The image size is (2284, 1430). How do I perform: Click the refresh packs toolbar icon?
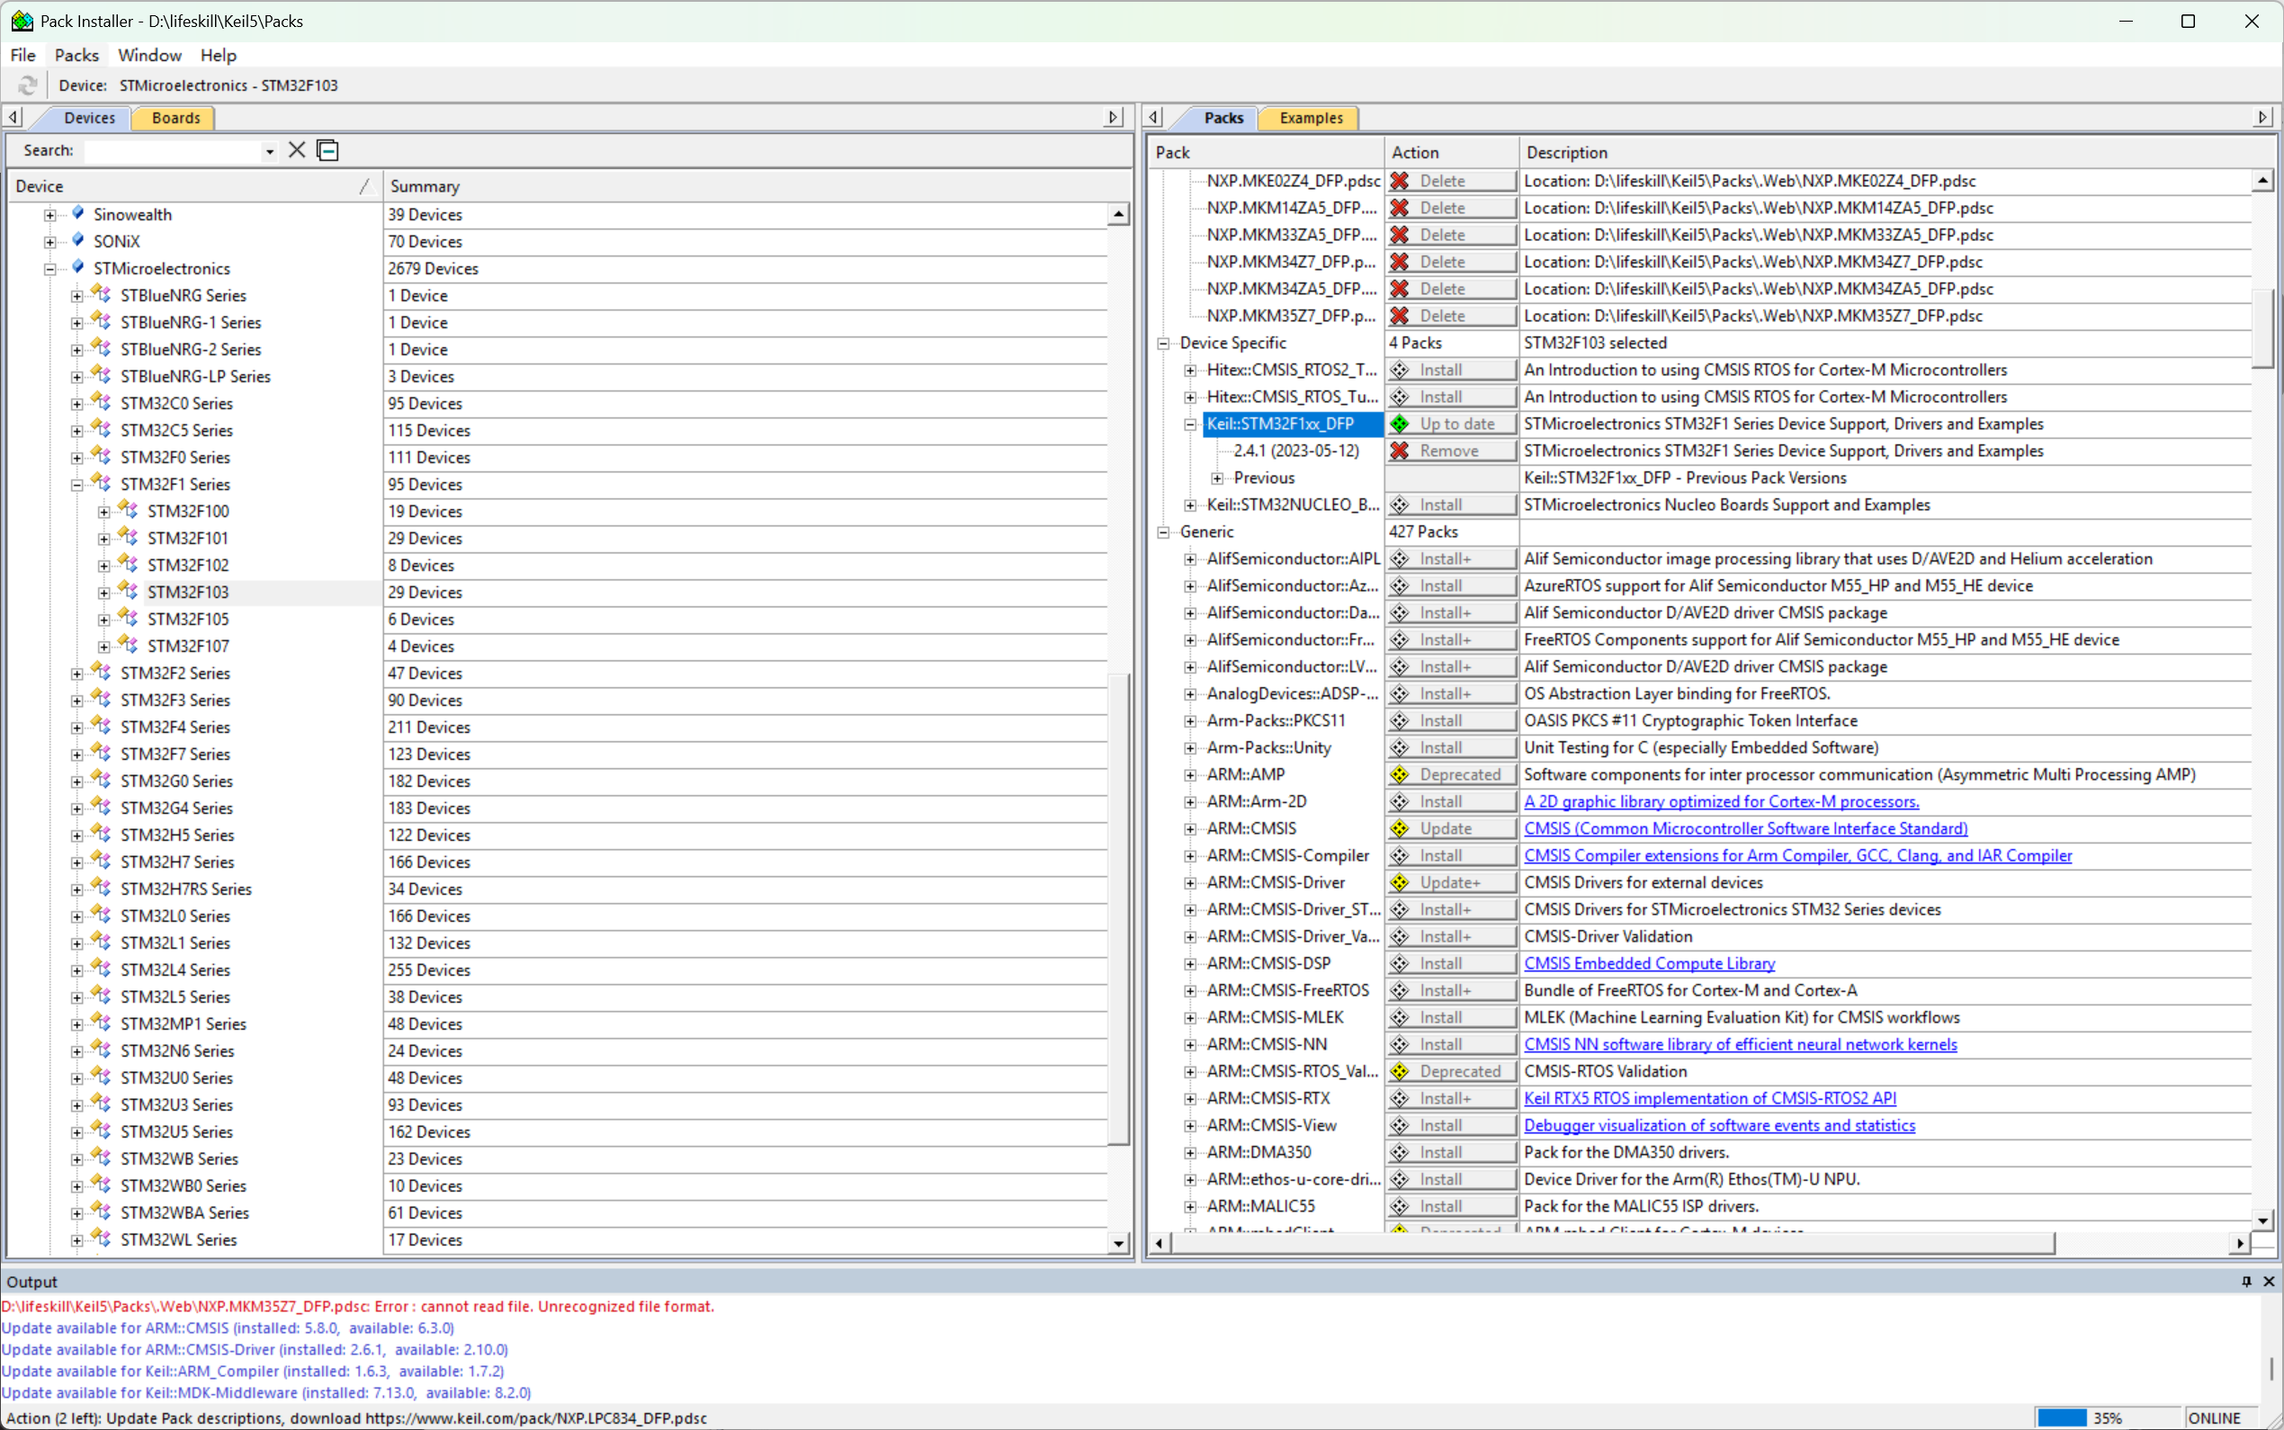(27, 85)
